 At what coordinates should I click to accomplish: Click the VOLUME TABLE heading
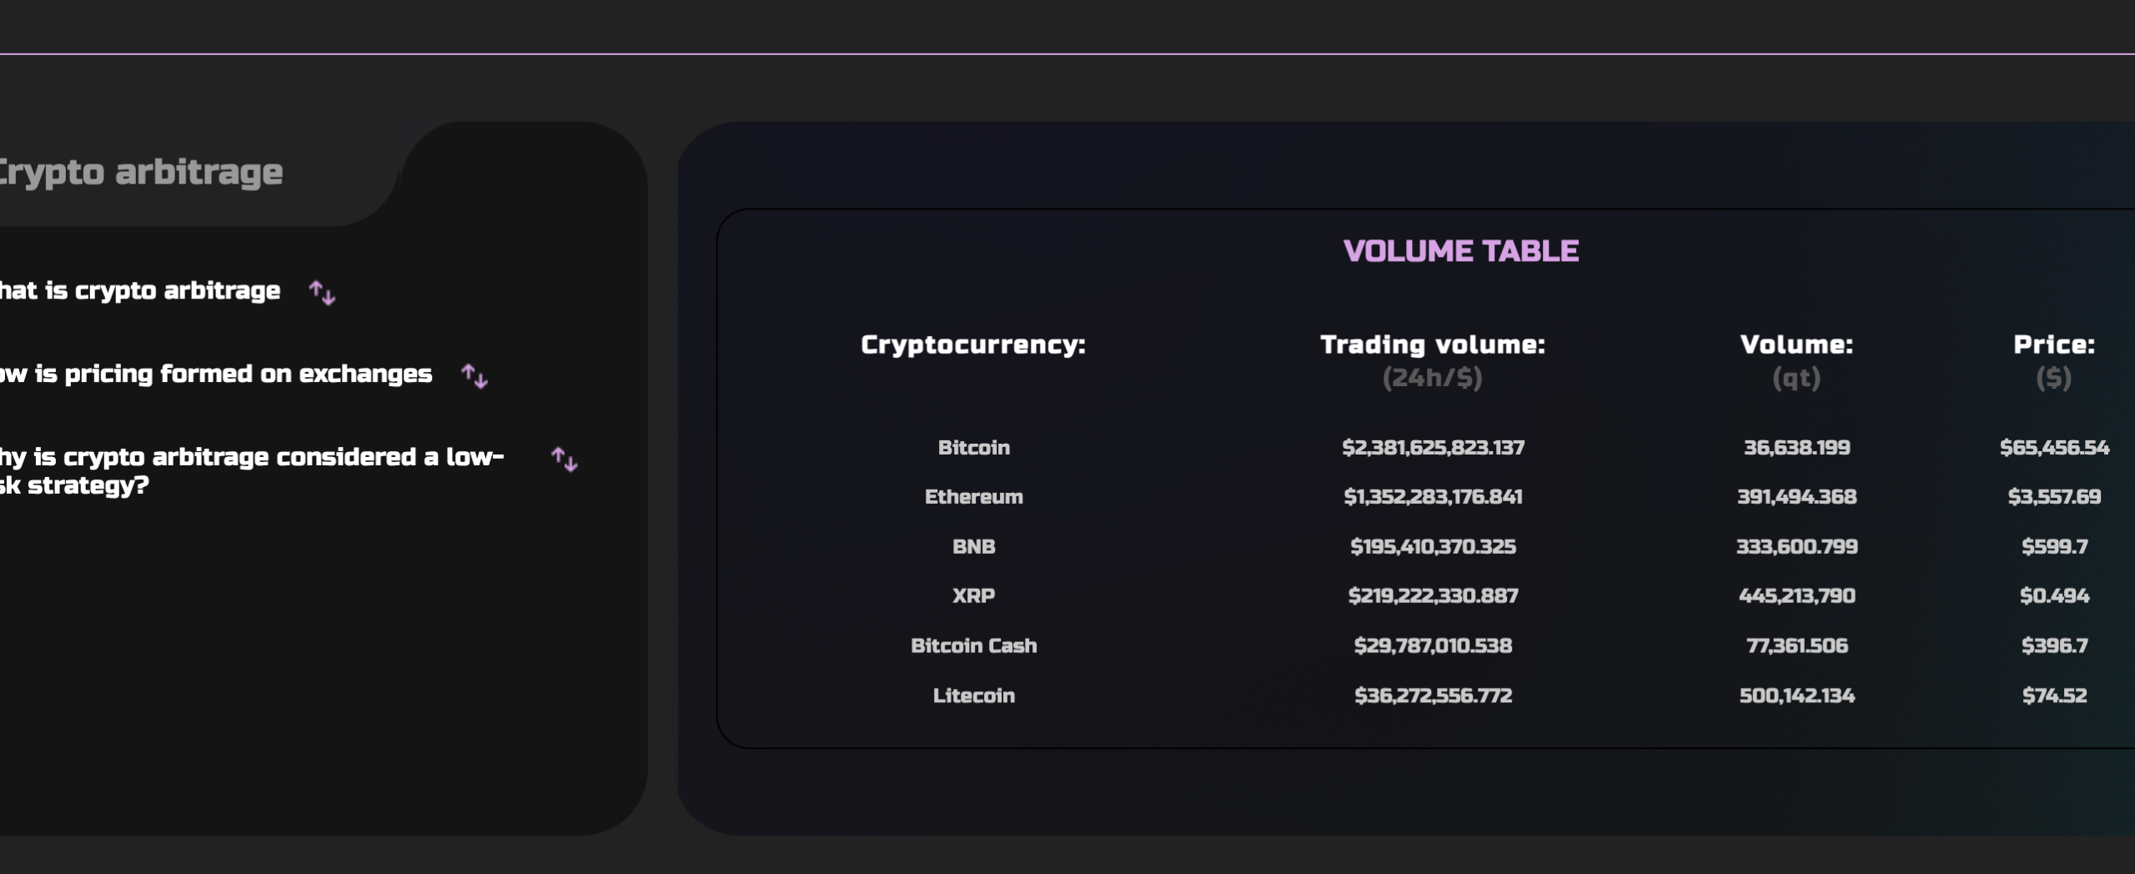pyautogui.click(x=1460, y=251)
